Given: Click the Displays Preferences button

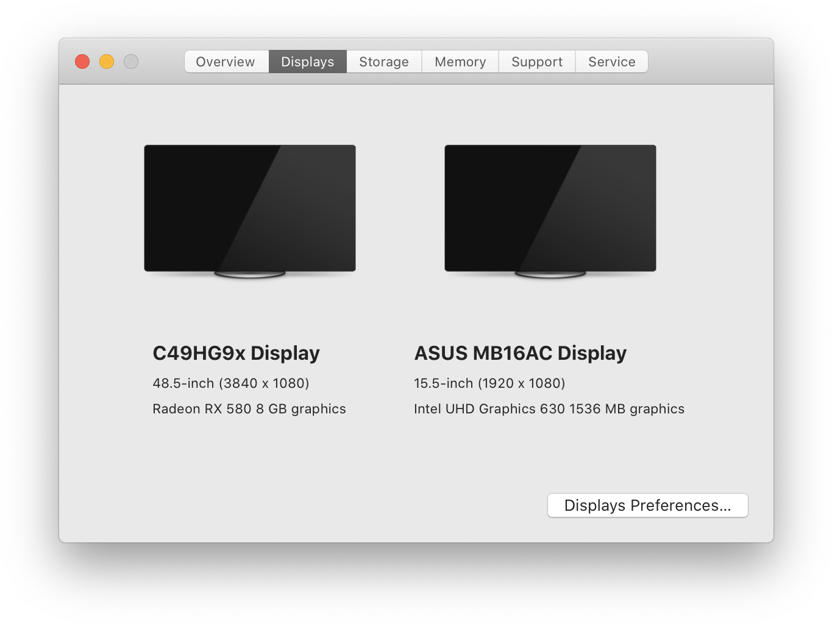Looking at the screenshot, I should (x=648, y=505).
